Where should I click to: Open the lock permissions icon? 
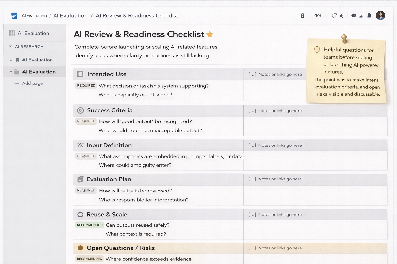[302, 15]
